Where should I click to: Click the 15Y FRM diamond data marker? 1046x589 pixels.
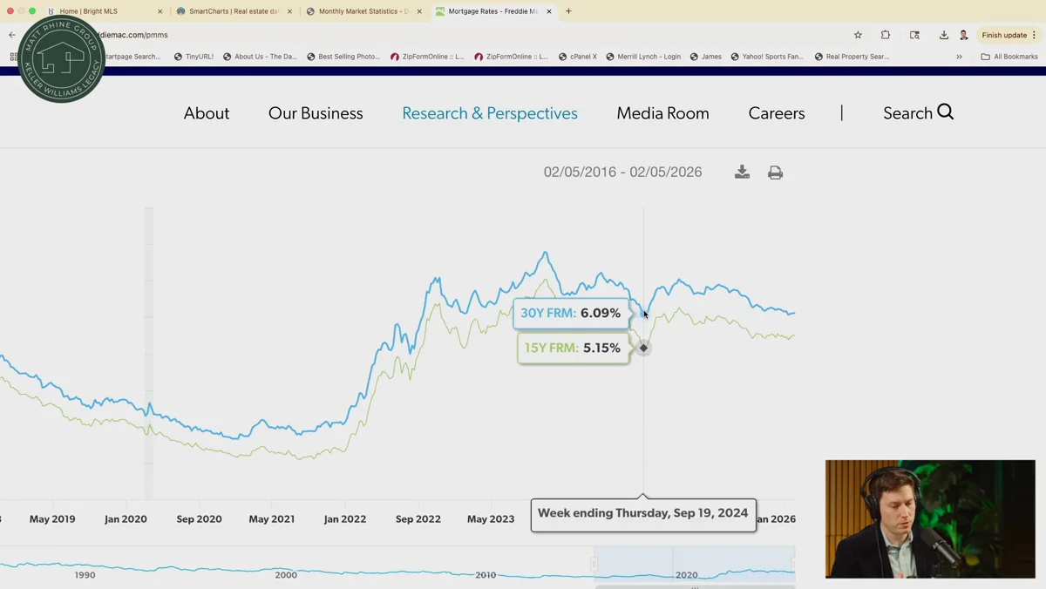(643, 348)
